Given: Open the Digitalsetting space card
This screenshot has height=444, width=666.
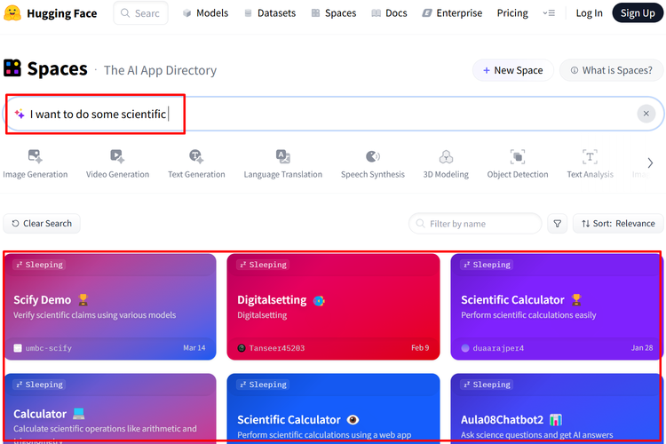Looking at the screenshot, I should tap(333, 306).
